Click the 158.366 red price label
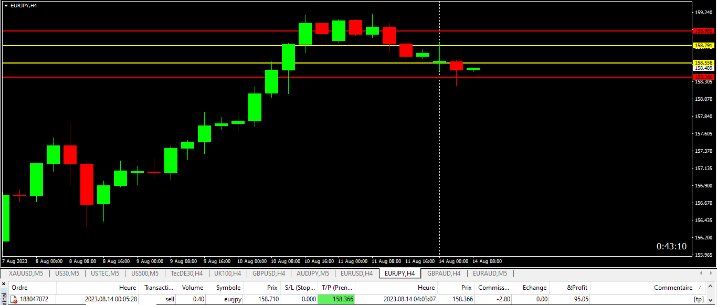Image resolution: width=717 pixels, height=305 pixels. [x=704, y=77]
